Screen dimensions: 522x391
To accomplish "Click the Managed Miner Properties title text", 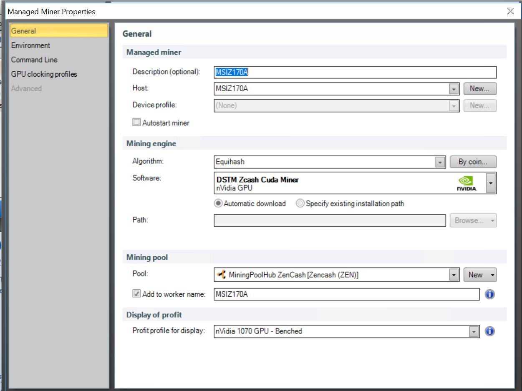I will (x=51, y=12).
